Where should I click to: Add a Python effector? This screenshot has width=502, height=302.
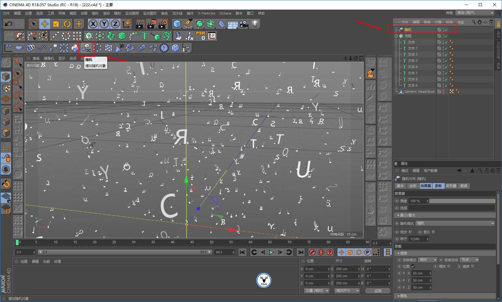75,48
